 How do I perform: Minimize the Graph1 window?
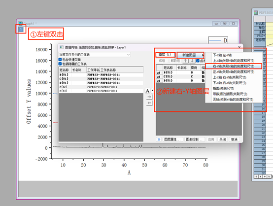(216, 24)
